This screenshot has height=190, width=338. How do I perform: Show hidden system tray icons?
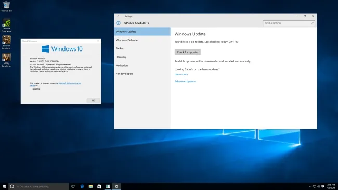point(310,186)
